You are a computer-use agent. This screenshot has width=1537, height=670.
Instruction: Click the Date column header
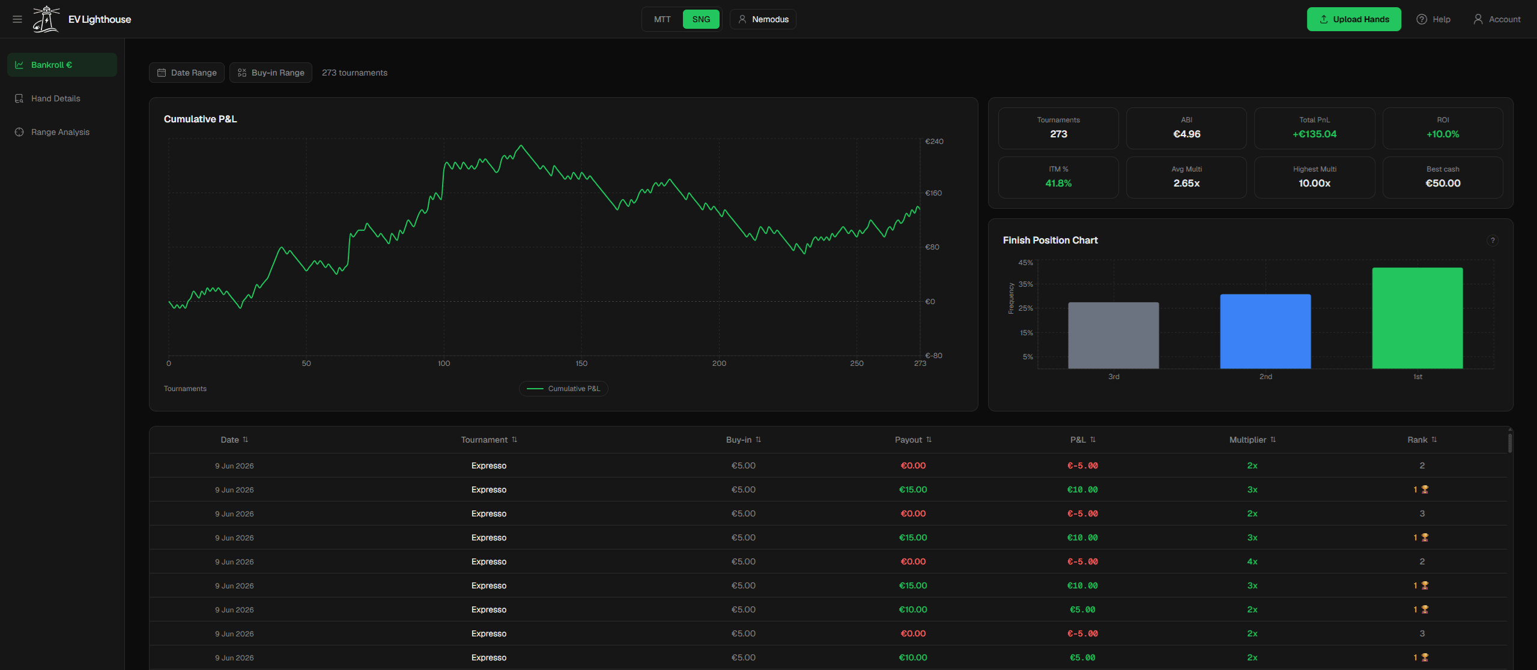(234, 440)
